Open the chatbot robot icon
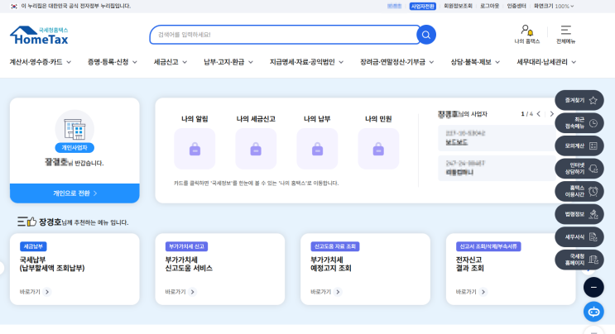The width and height of the screenshot is (615, 334). 593,312
